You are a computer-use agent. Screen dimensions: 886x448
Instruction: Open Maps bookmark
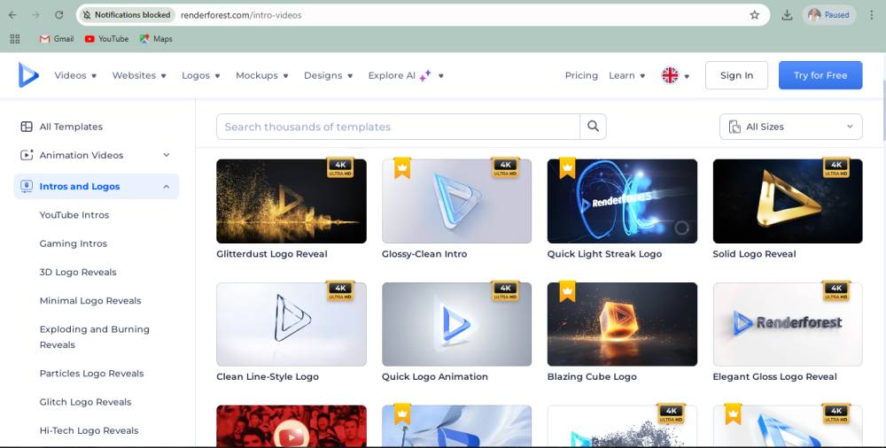[x=156, y=39]
